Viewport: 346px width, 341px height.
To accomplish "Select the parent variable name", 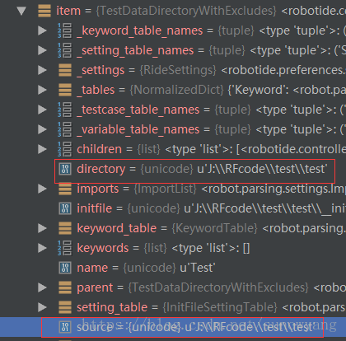I will (x=95, y=287).
